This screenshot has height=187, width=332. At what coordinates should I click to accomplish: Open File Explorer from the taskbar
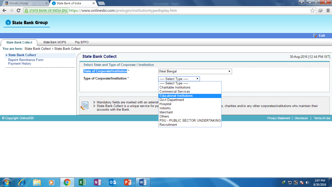[37, 182]
